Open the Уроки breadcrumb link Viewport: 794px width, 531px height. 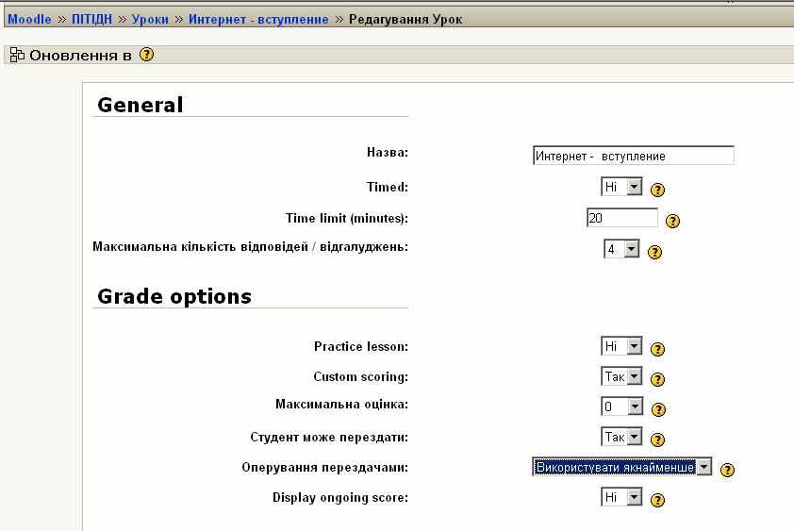tap(150, 19)
